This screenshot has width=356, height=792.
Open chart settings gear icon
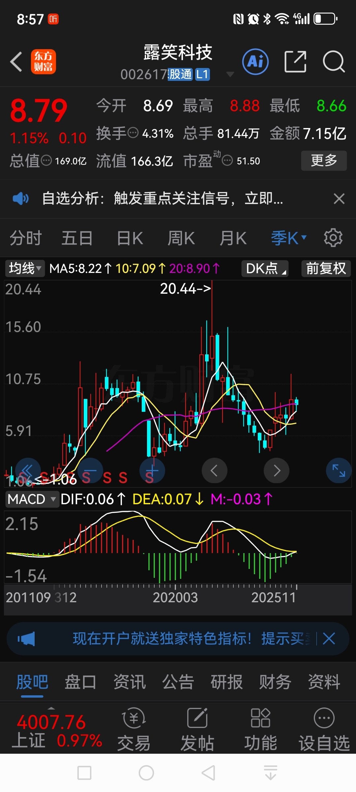333,238
